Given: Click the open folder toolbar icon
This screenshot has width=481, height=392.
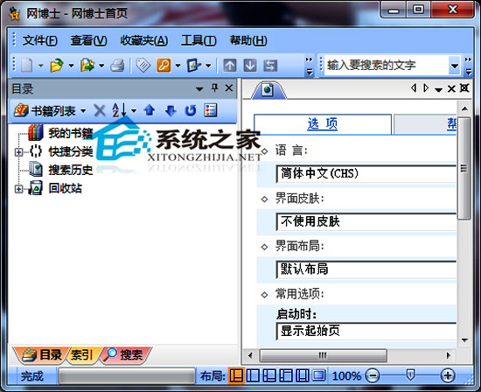Looking at the screenshot, I should [57, 66].
